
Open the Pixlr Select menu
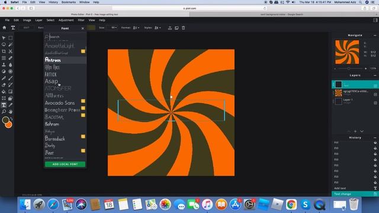(50, 20)
